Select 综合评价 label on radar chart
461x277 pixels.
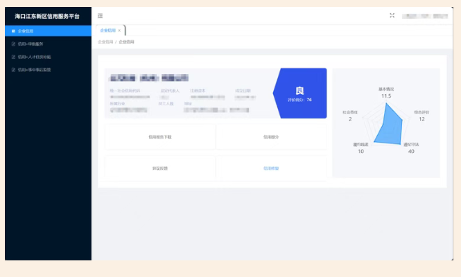pyautogui.click(x=421, y=111)
